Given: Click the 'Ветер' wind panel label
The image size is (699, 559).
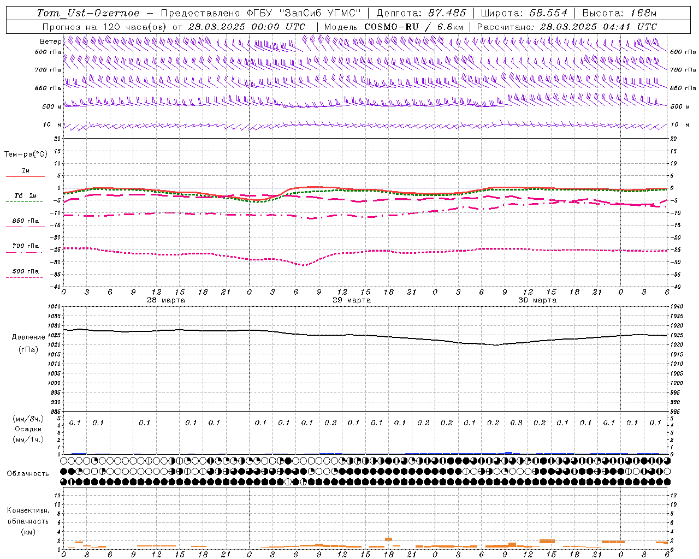Looking at the screenshot, I should coord(50,41).
